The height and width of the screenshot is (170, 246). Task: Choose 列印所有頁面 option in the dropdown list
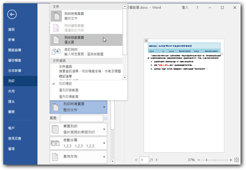coord(86,16)
